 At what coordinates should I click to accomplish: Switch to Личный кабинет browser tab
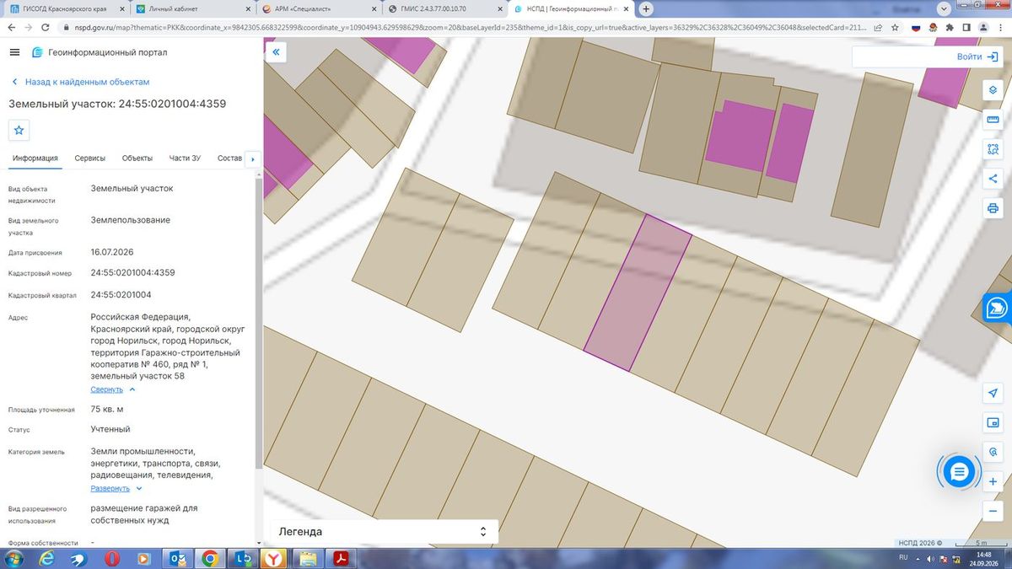coord(193,8)
